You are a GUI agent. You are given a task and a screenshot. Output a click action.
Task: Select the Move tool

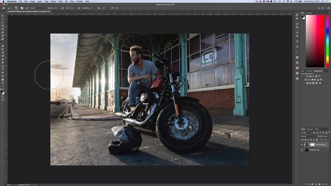click(3, 16)
